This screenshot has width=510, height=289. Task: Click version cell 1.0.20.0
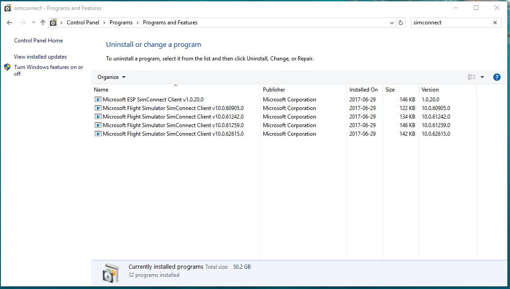tap(430, 100)
